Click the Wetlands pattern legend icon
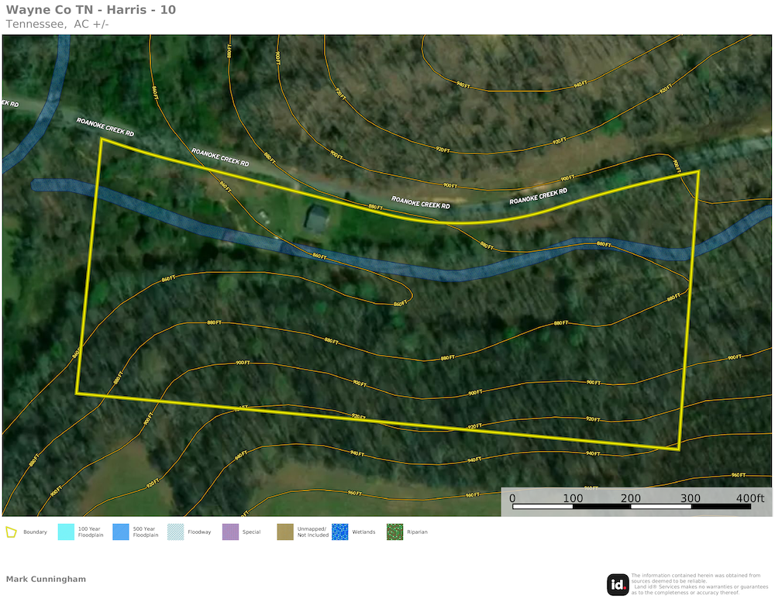The image size is (775, 599). (x=340, y=532)
